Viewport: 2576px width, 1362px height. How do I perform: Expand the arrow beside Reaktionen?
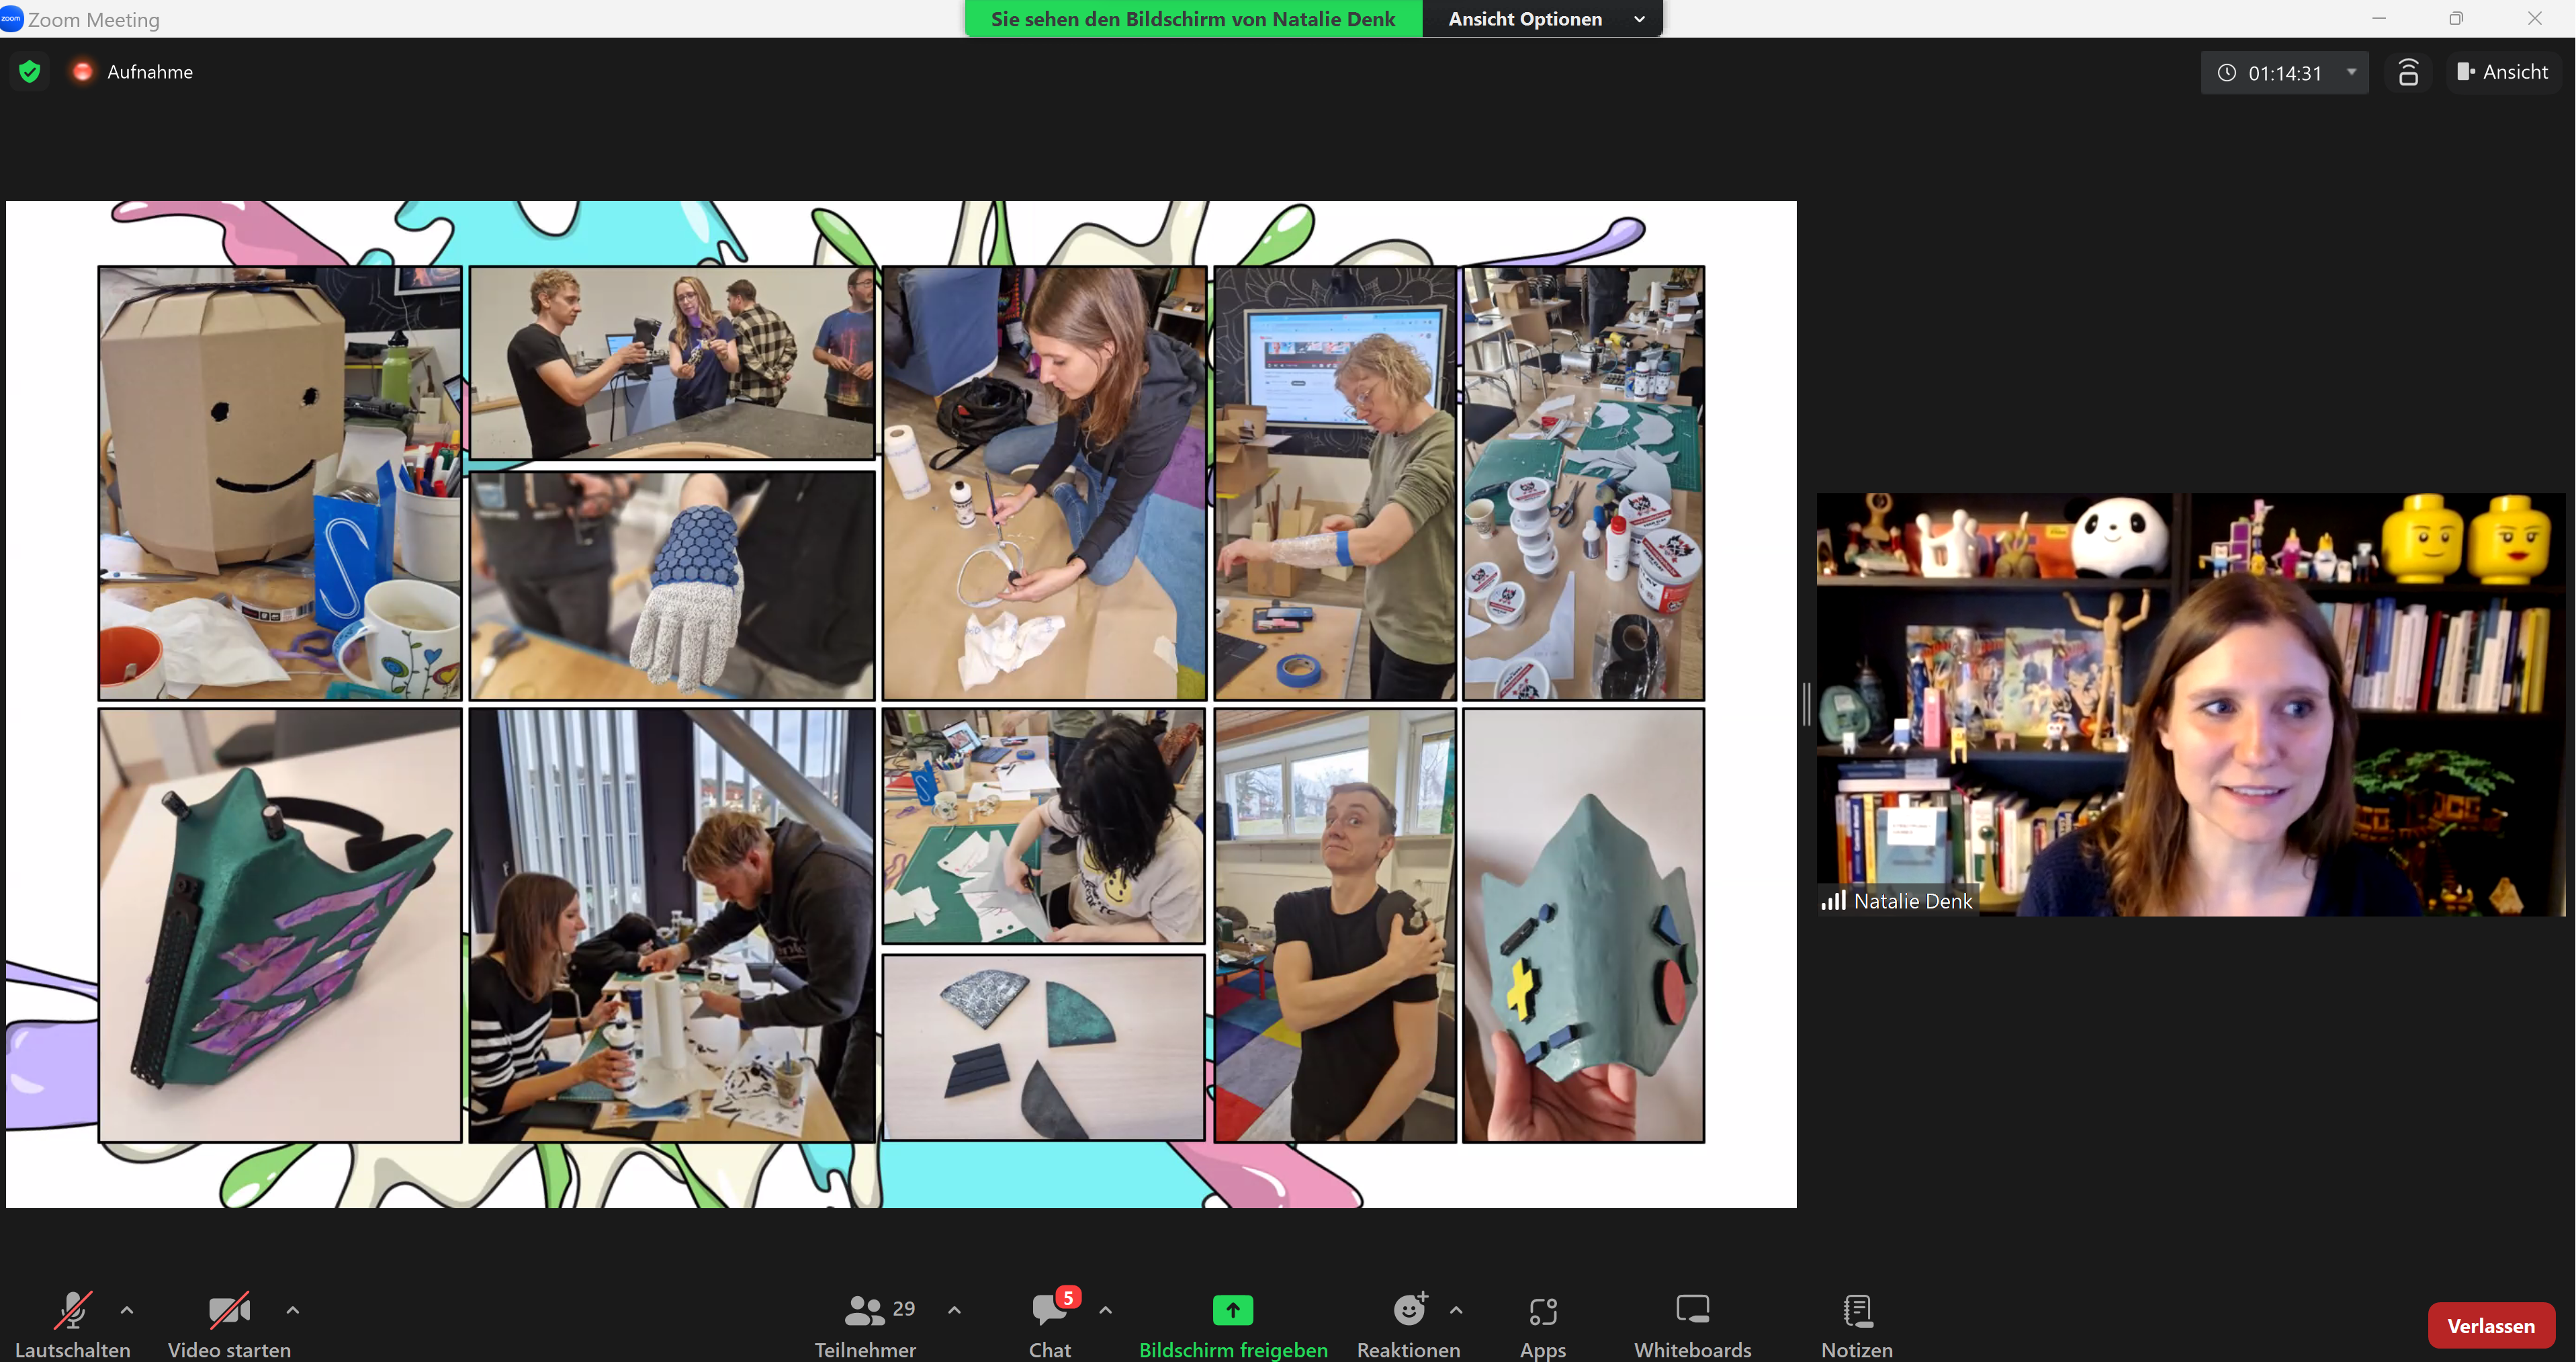pyautogui.click(x=1457, y=1310)
